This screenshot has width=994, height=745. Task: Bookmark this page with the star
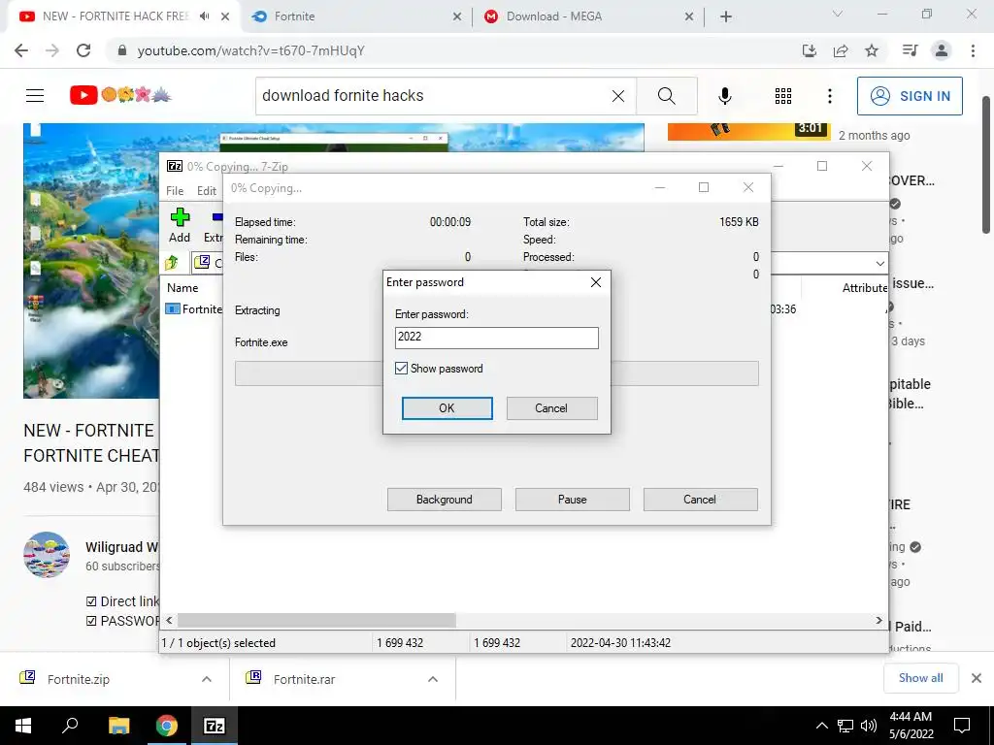872,50
